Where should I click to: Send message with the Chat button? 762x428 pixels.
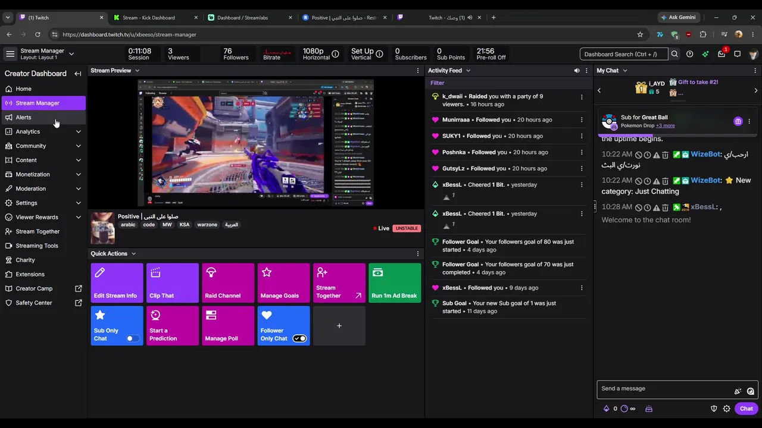click(x=747, y=409)
